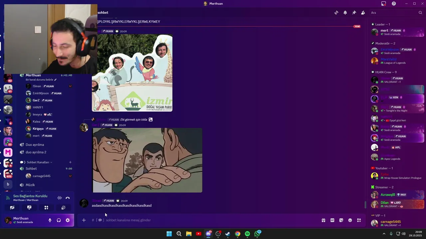Open Spotify from the taskbar

pyautogui.click(x=247, y=234)
